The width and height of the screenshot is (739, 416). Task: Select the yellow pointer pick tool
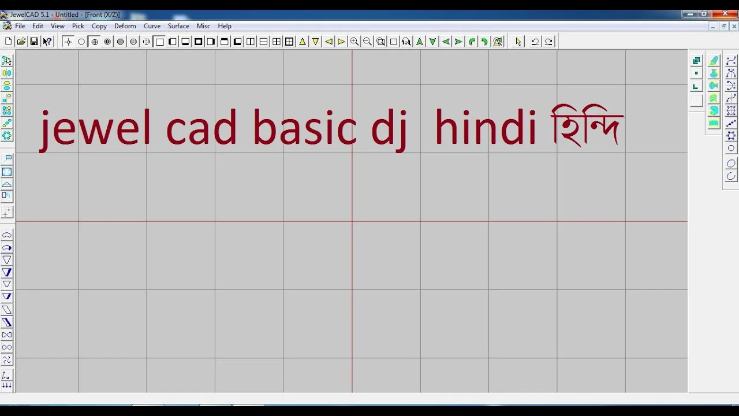coord(518,42)
